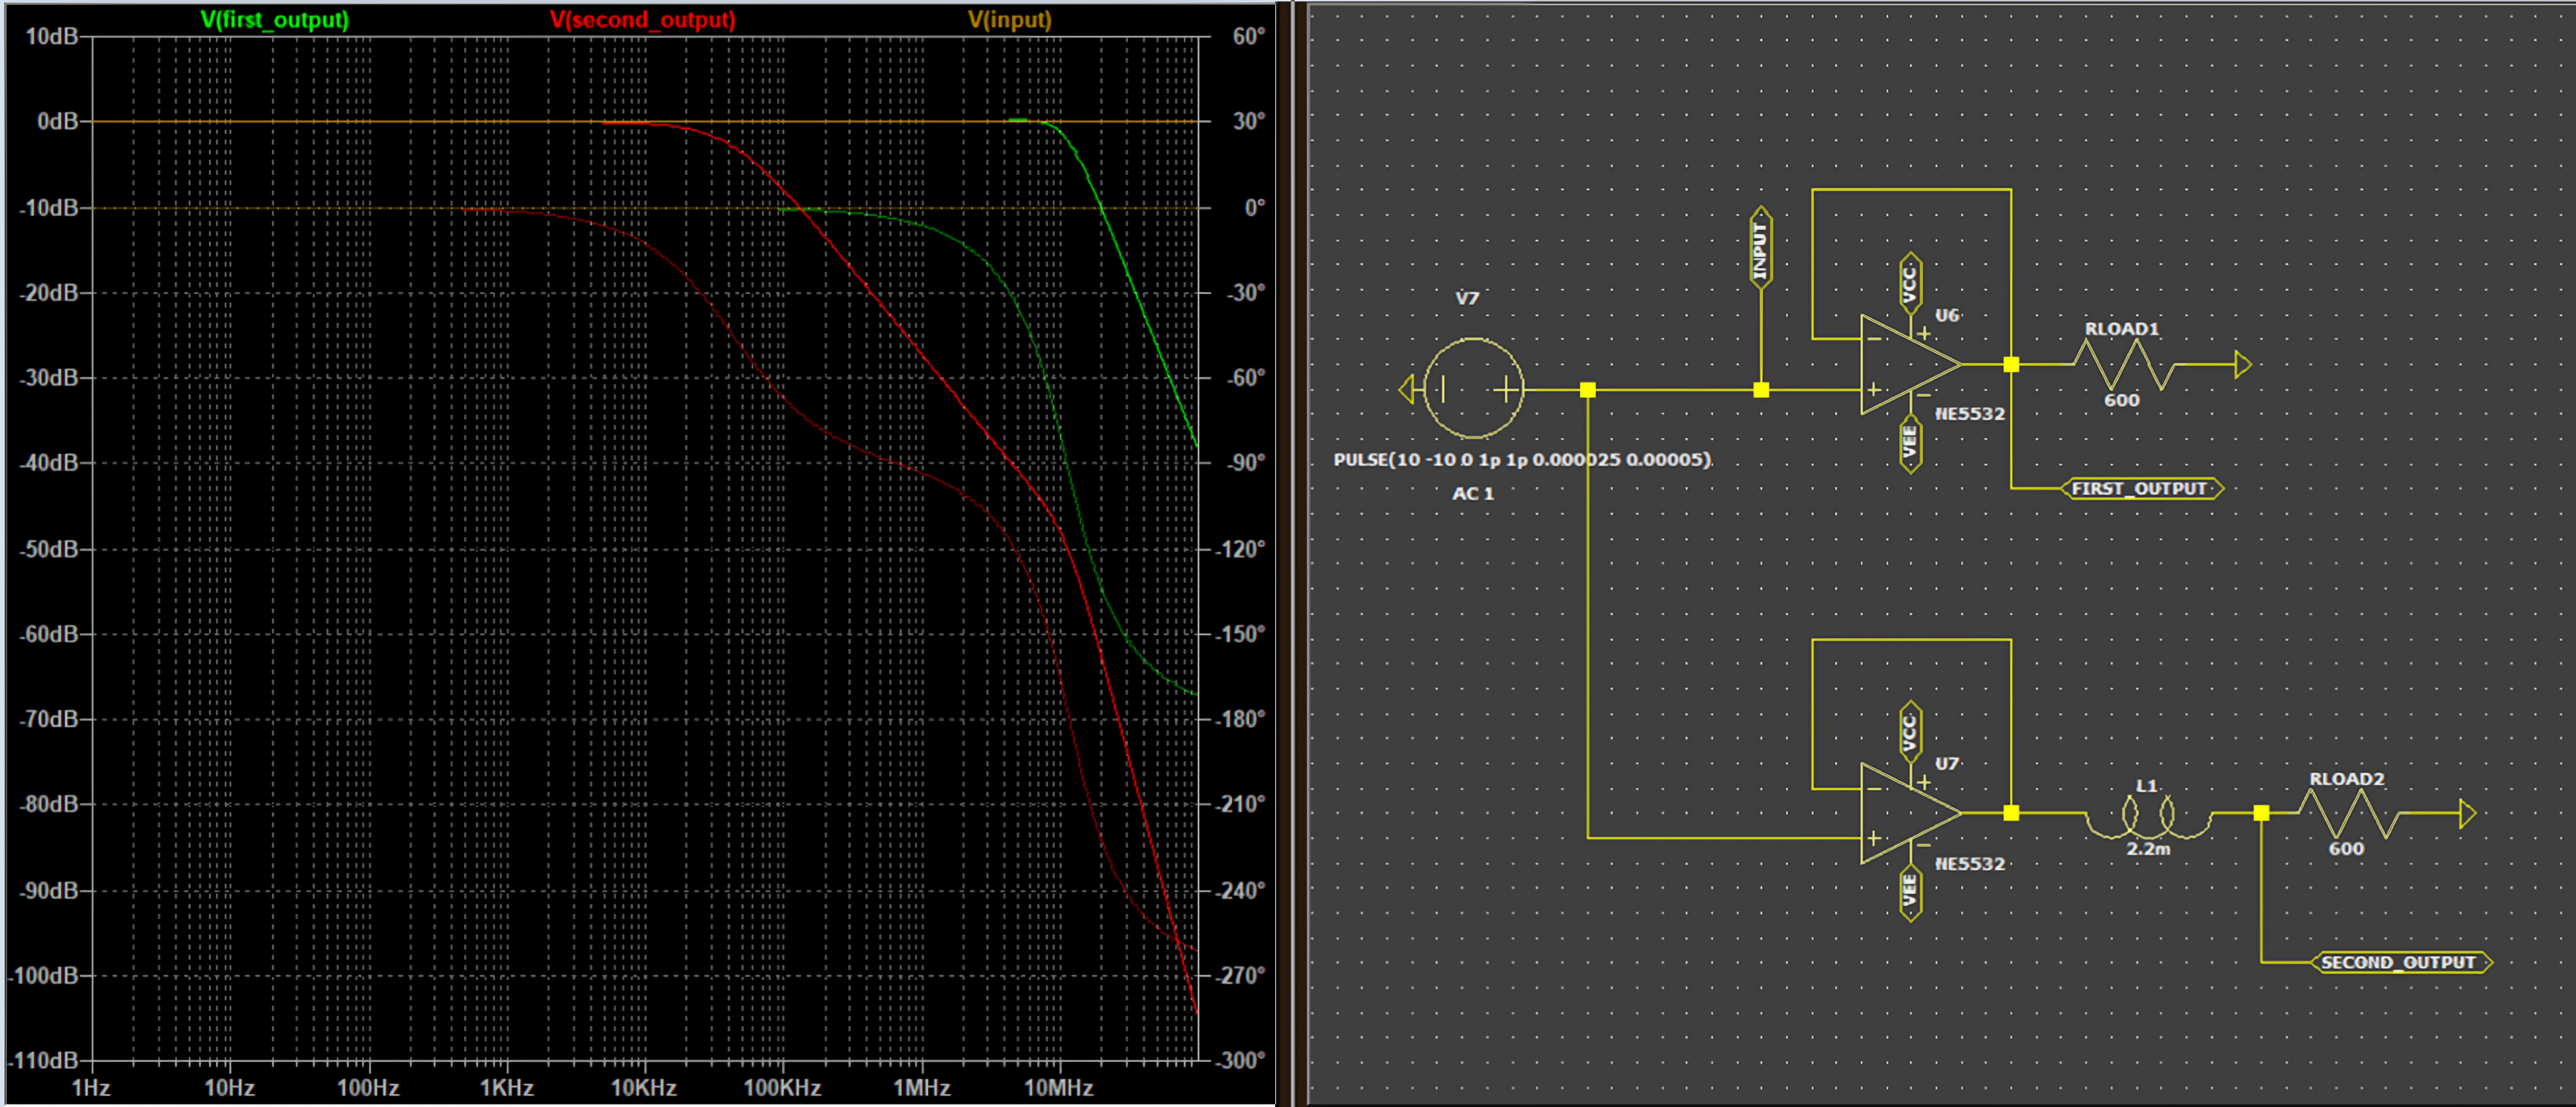This screenshot has width=2576, height=1107.
Task: Click the -110dB left axis label
Action: click(43, 1060)
